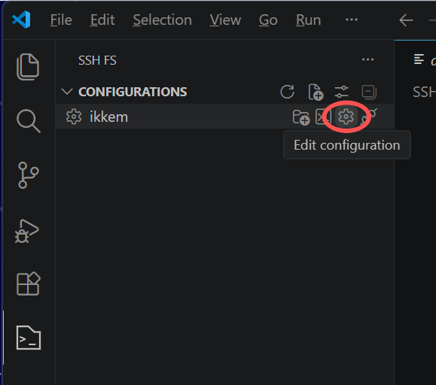Open remote terminal for ikkem
The image size is (436, 385).
323,117
